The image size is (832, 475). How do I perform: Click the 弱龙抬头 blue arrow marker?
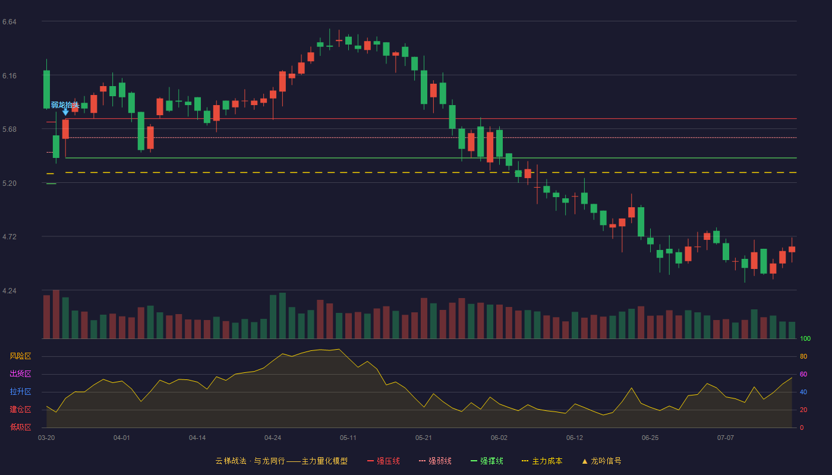click(65, 112)
